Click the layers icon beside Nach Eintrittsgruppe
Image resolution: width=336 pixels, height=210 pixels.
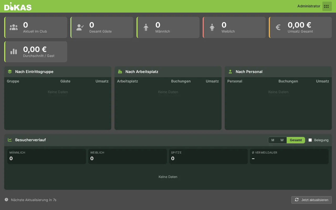10,72
